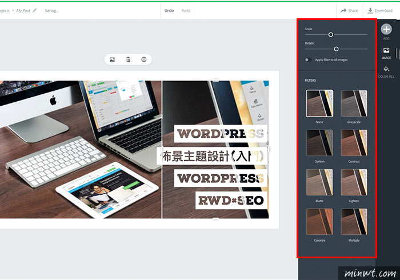The height and width of the screenshot is (280, 400).
Task: Open the COLOR FILL panel icon
Action: click(386, 69)
